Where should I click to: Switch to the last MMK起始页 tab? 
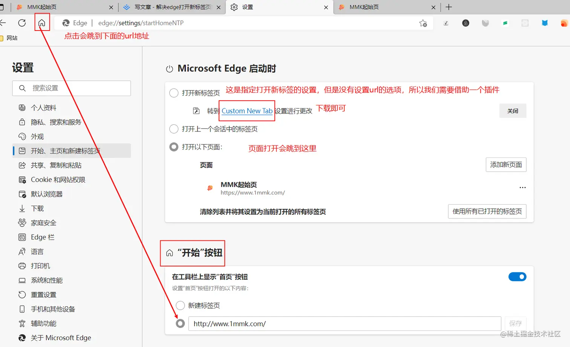point(386,7)
